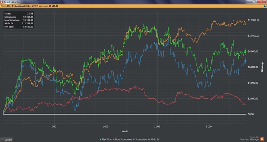This screenshot has height=142, width=267.
Task: Click the 2 000 hands axis tick label
Action: point(209,126)
